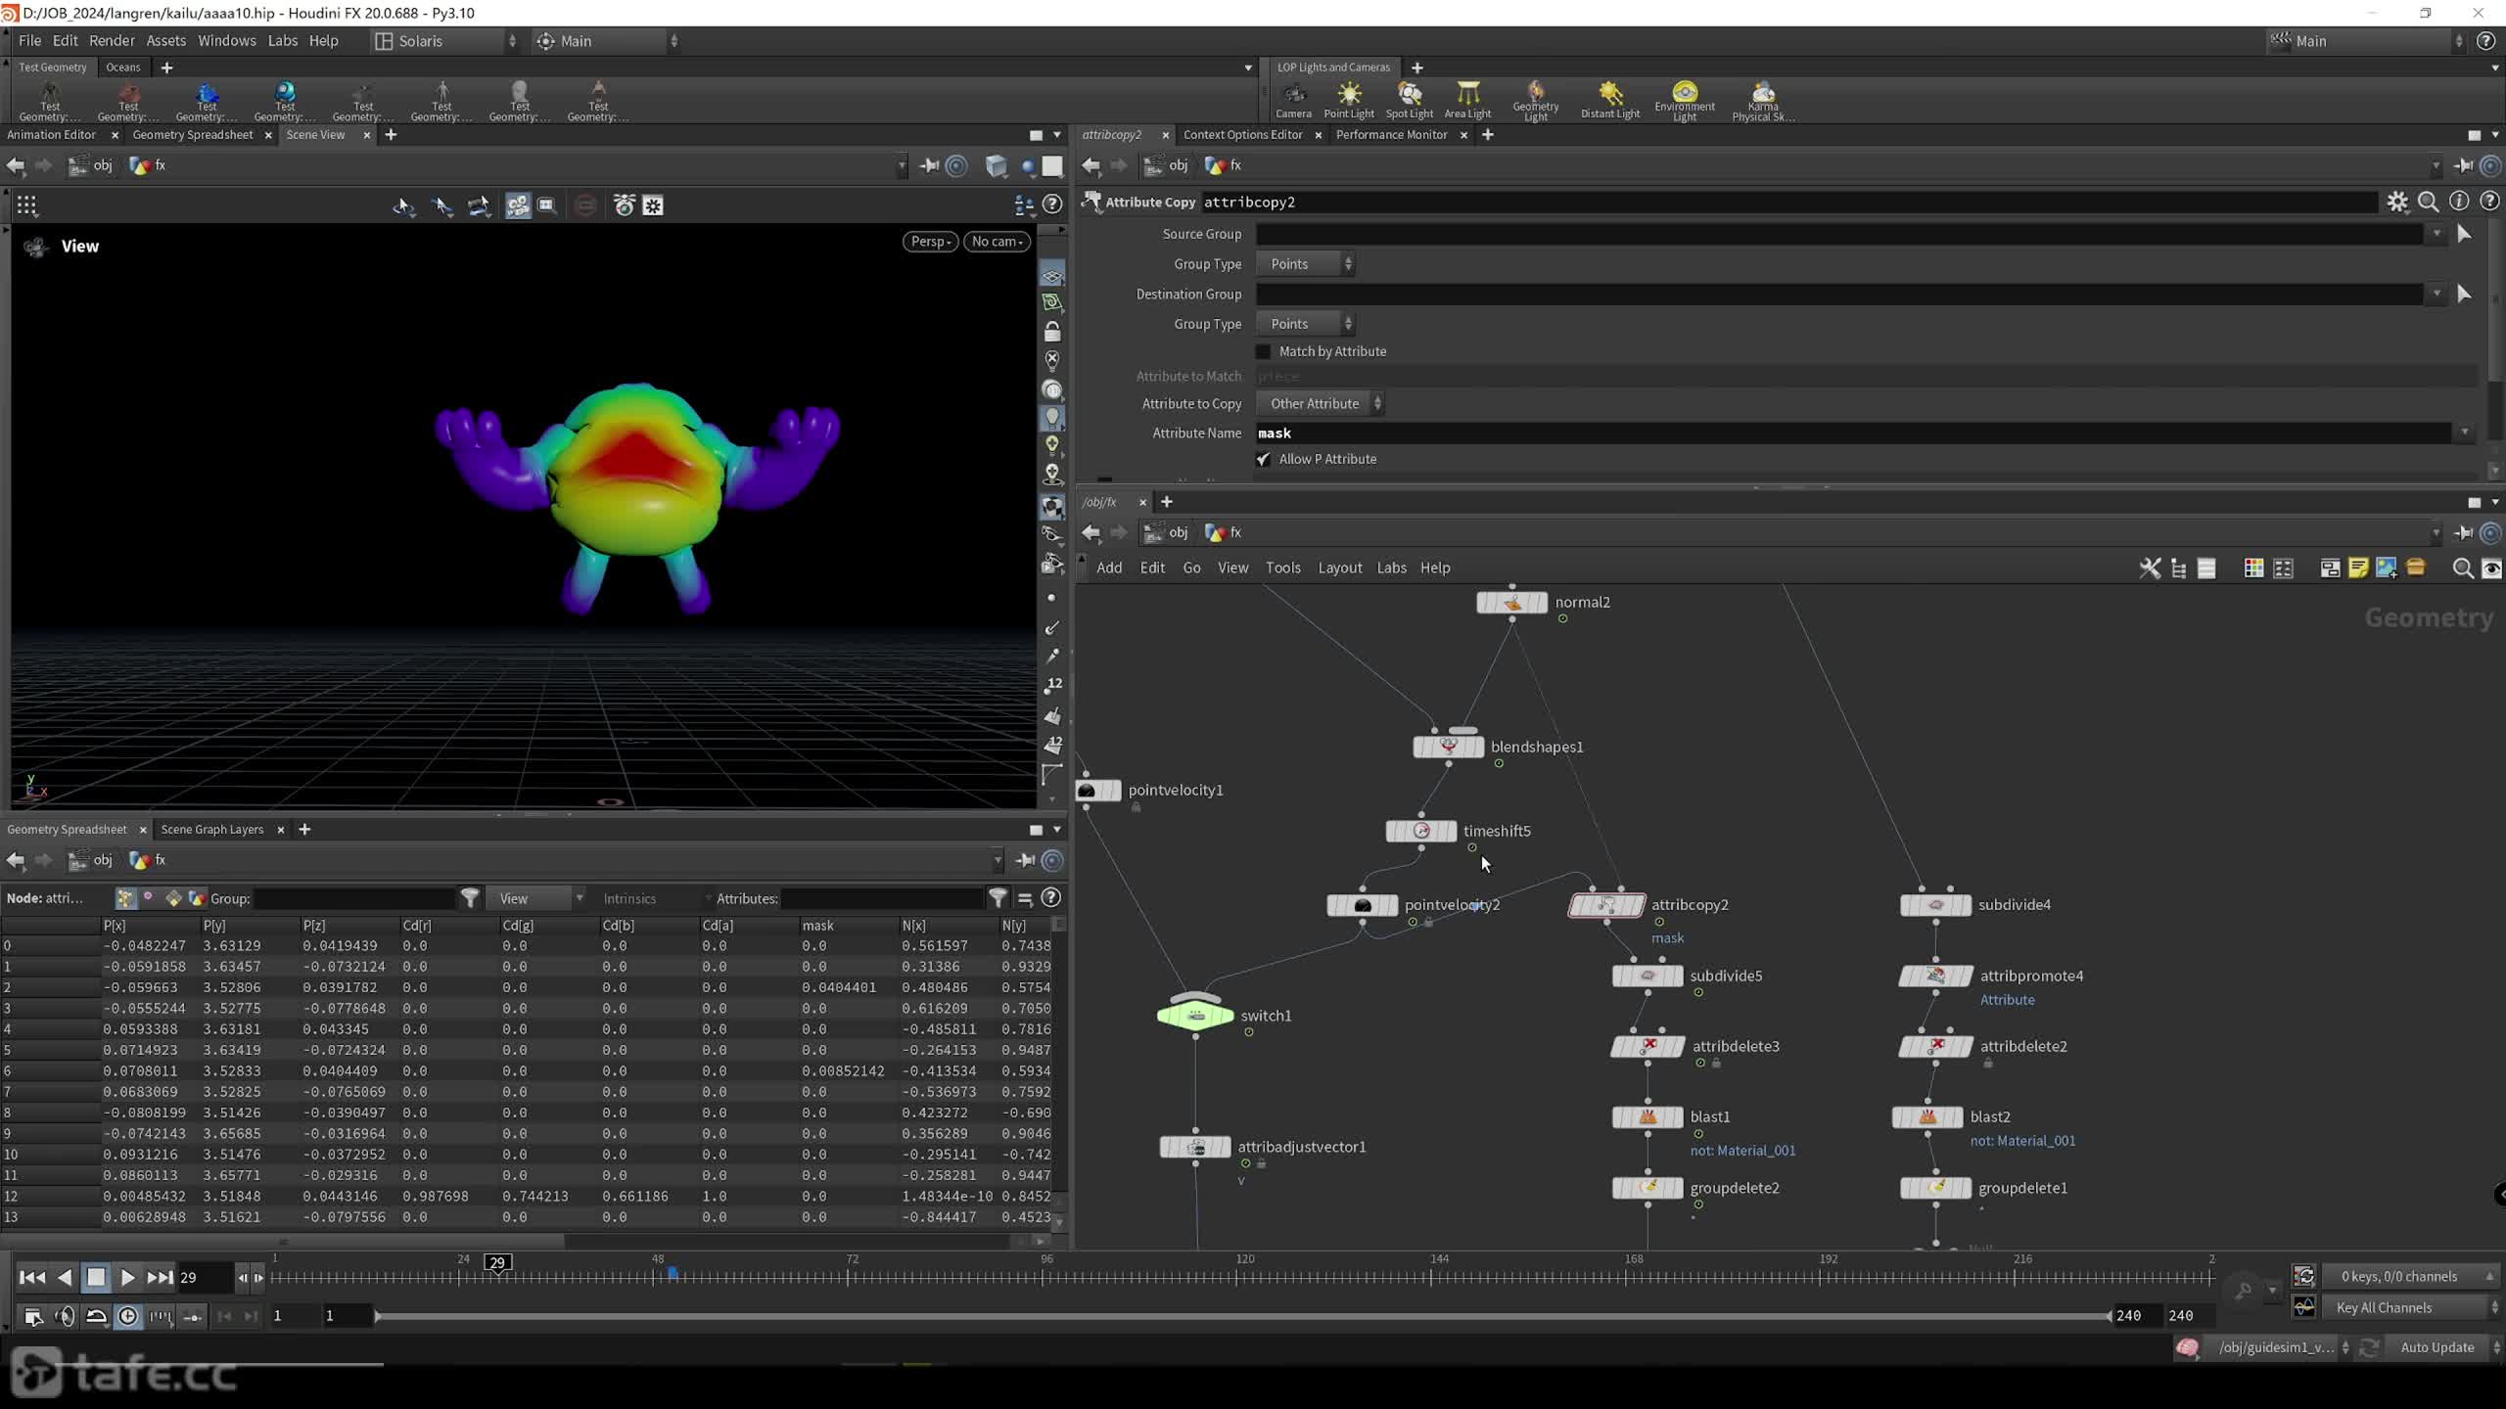
Task: Open node info for attribcopy2 parameters
Action: click(x=2458, y=202)
